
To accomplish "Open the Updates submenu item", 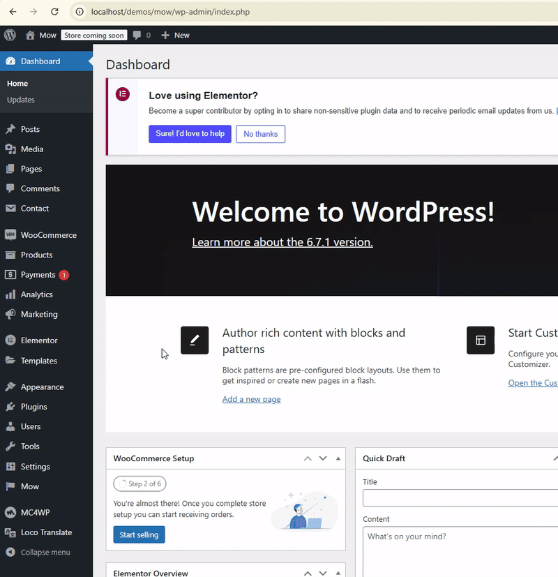I will (21, 100).
